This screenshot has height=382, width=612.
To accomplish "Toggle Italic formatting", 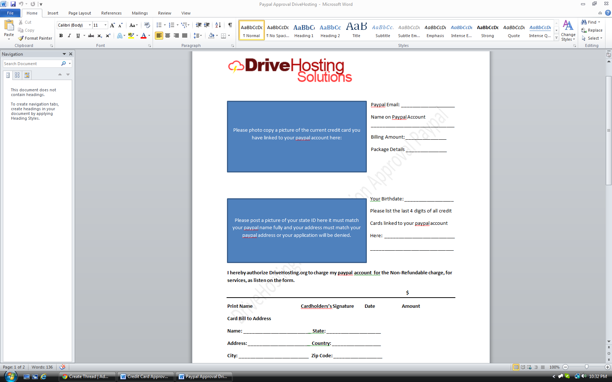I will pos(69,36).
